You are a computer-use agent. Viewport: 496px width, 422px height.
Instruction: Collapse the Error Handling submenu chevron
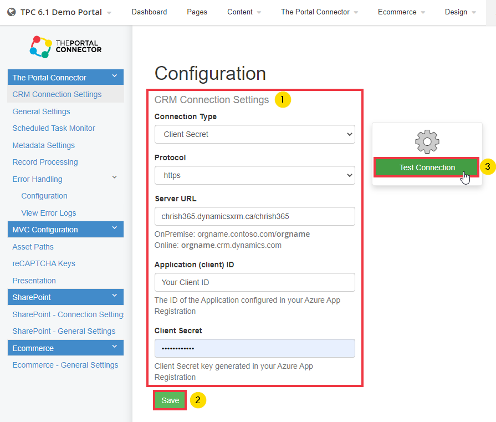pyautogui.click(x=115, y=177)
